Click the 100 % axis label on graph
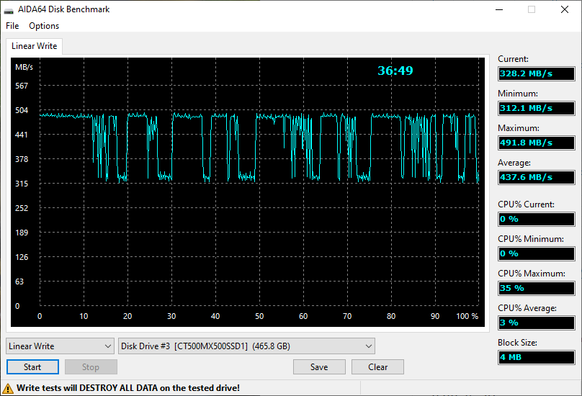582x396 pixels. [467, 316]
